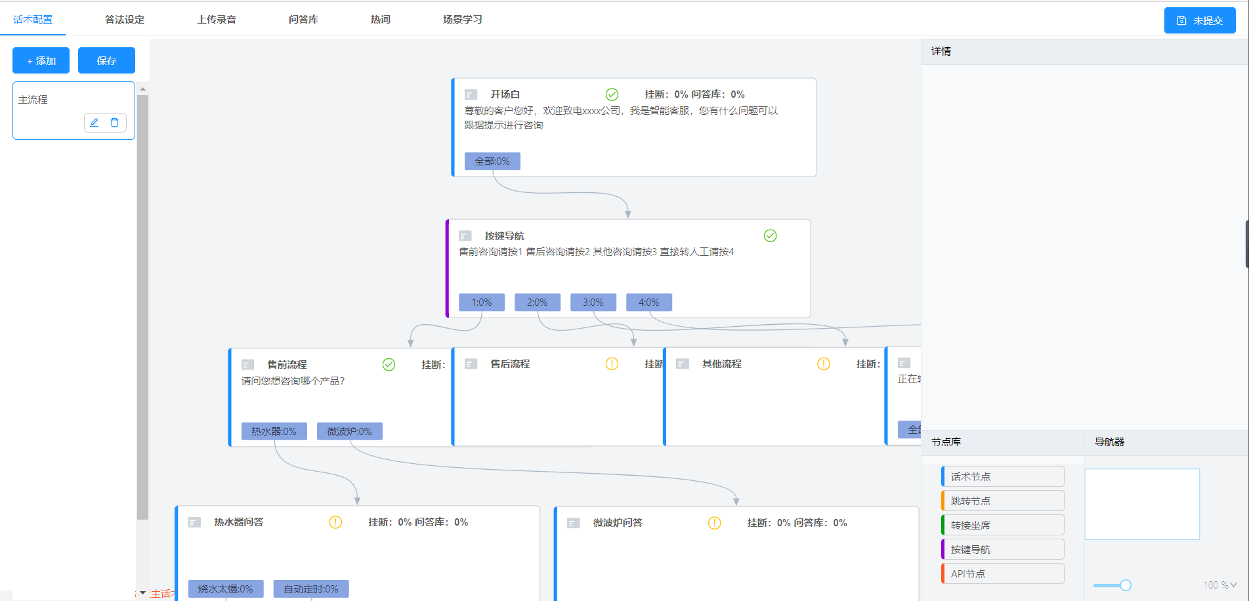Image resolution: width=1249 pixels, height=601 pixels.
Task: Open the 场景学习 tab
Action: click(462, 20)
